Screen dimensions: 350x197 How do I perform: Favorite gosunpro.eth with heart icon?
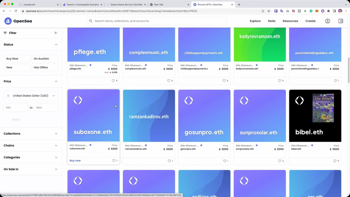point(224,161)
